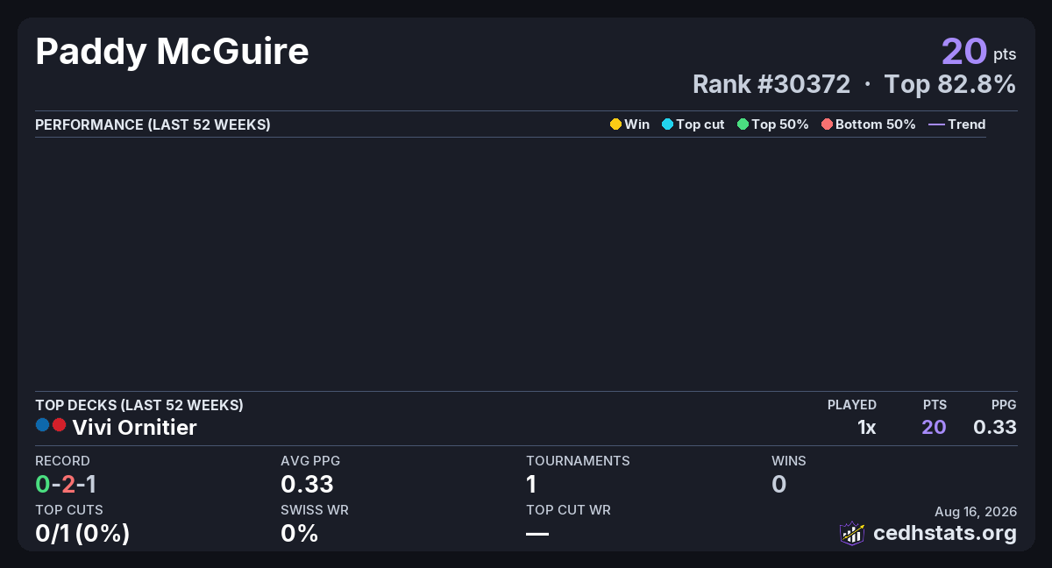Select the Vivi Ornitier deck name
This screenshot has width=1052, height=568.
point(134,427)
